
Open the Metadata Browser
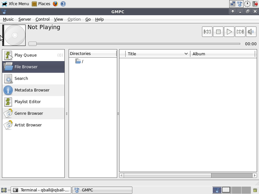[x=33, y=90]
